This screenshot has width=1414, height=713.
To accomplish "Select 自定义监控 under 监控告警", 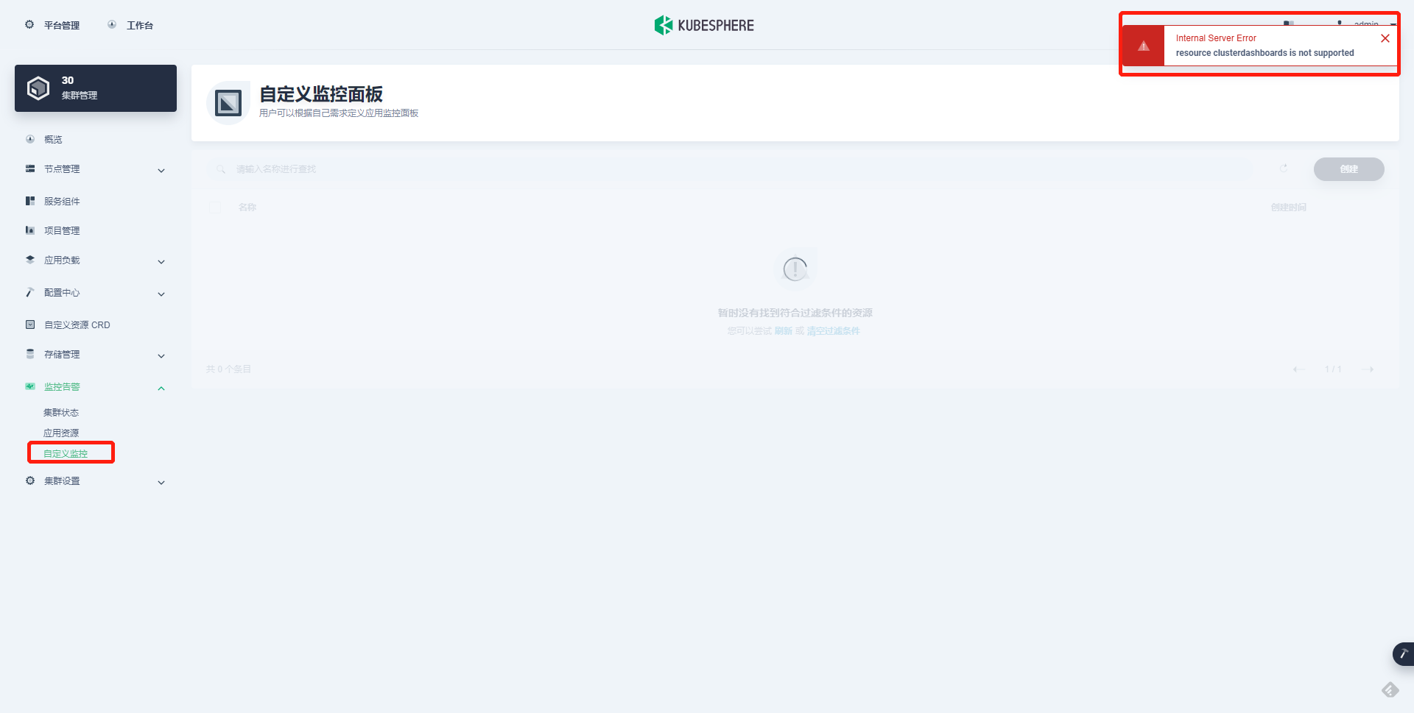I will [66, 454].
